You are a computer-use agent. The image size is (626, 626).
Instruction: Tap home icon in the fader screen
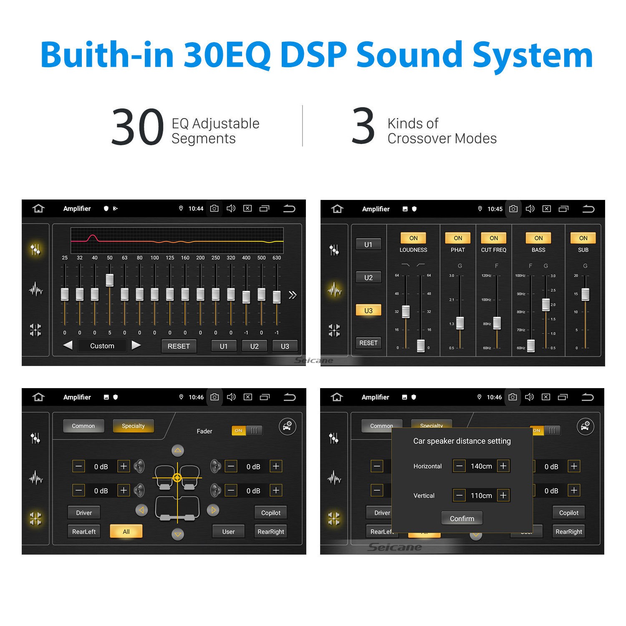[38, 397]
